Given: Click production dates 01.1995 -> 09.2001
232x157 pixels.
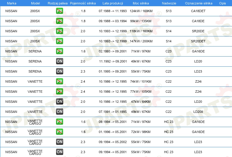Looking at the screenshot, I should 113,71.
